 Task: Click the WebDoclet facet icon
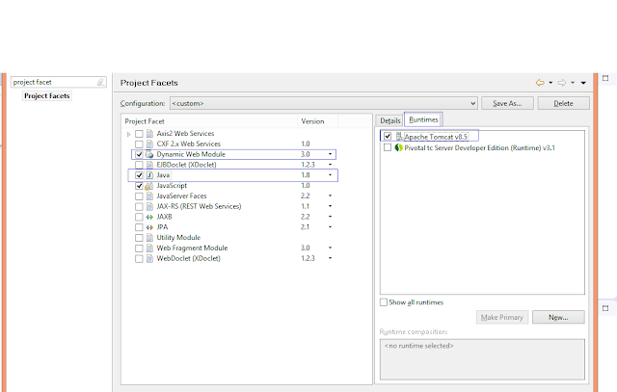pyautogui.click(x=149, y=259)
